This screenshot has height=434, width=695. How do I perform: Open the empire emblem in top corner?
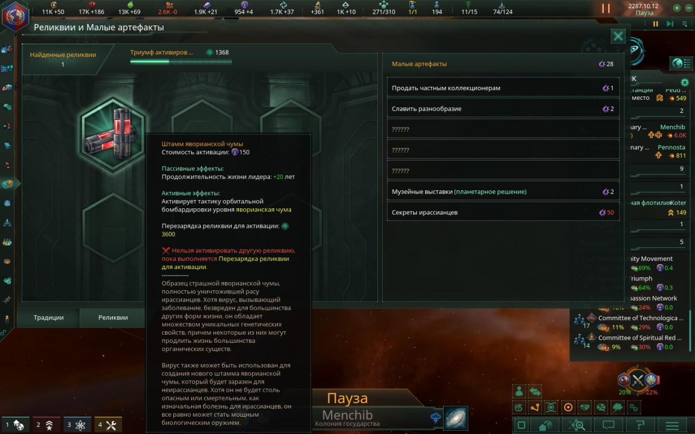pos(15,16)
